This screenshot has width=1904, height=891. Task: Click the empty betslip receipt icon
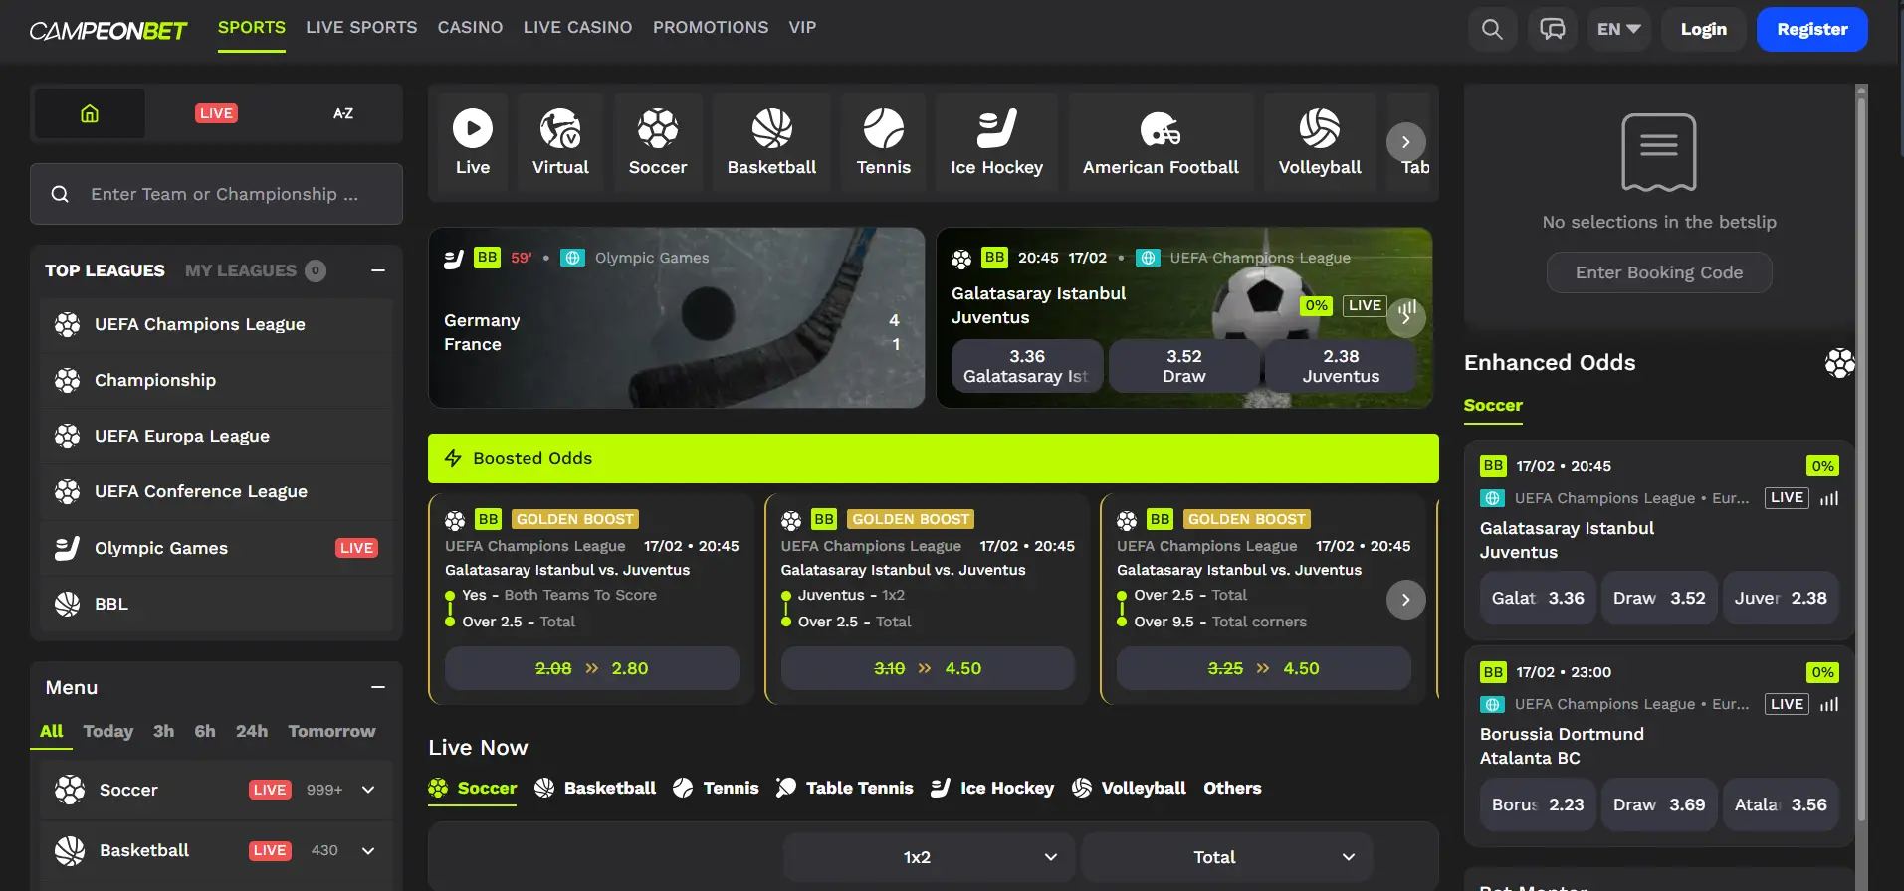click(x=1659, y=152)
